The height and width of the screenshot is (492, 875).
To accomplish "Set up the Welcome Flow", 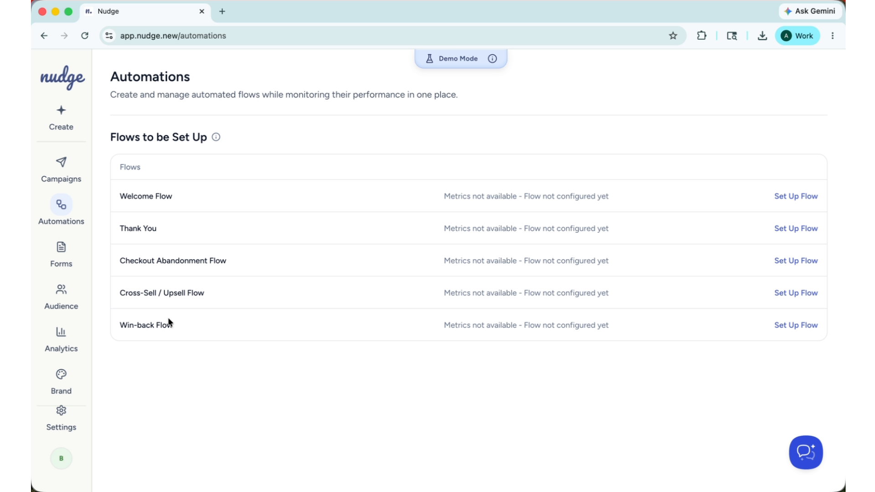I will (x=796, y=196).
